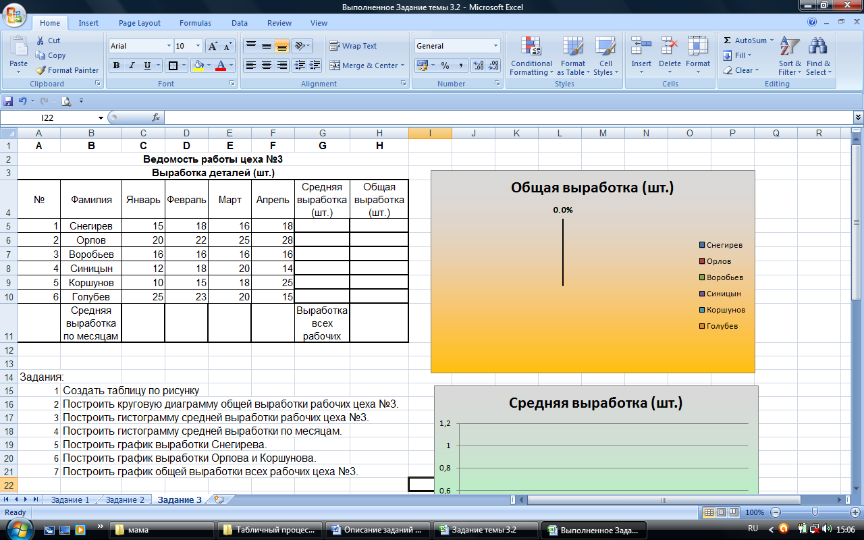Toggle Bold formatting
The image size is (864, 540).
point(116,65)
